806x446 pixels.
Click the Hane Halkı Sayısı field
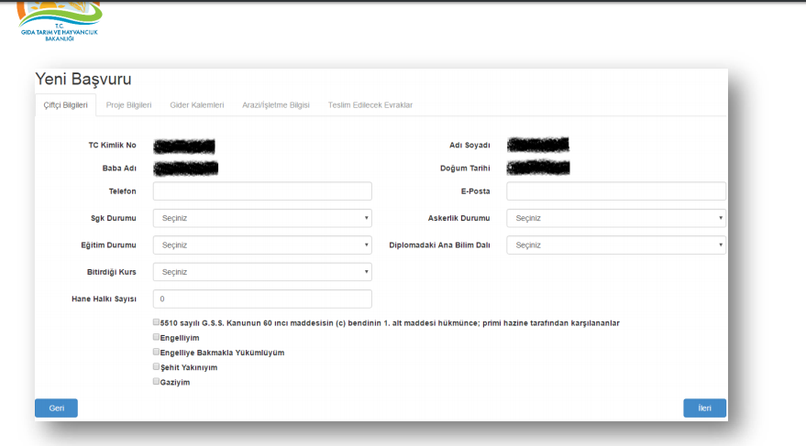point(262,299)
